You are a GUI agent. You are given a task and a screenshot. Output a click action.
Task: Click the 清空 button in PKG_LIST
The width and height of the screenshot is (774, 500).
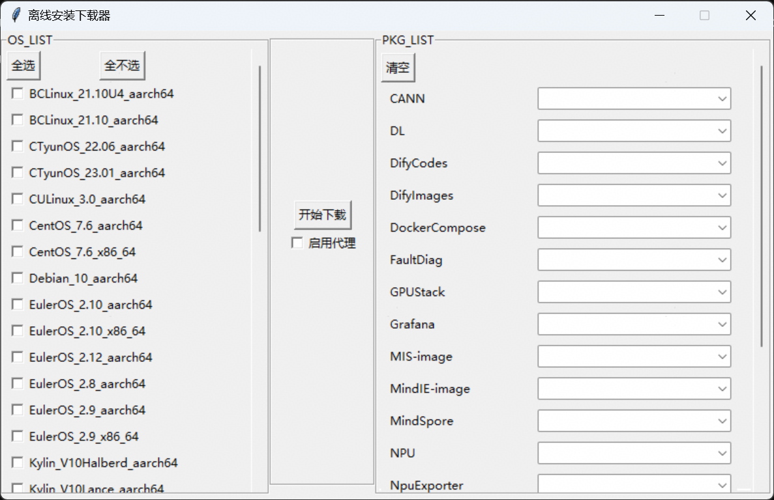398,68
